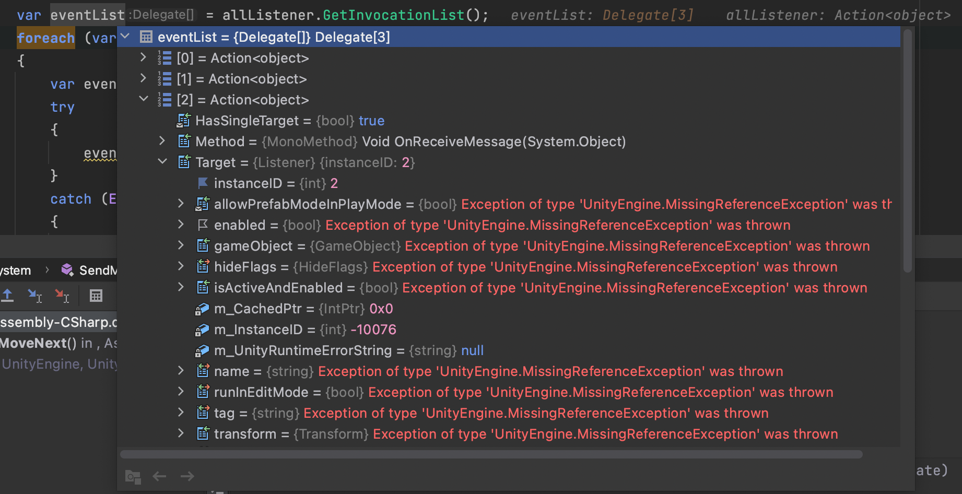
Task: Click the forward arrow in the popup footer
Action: (x=187, y=476)
